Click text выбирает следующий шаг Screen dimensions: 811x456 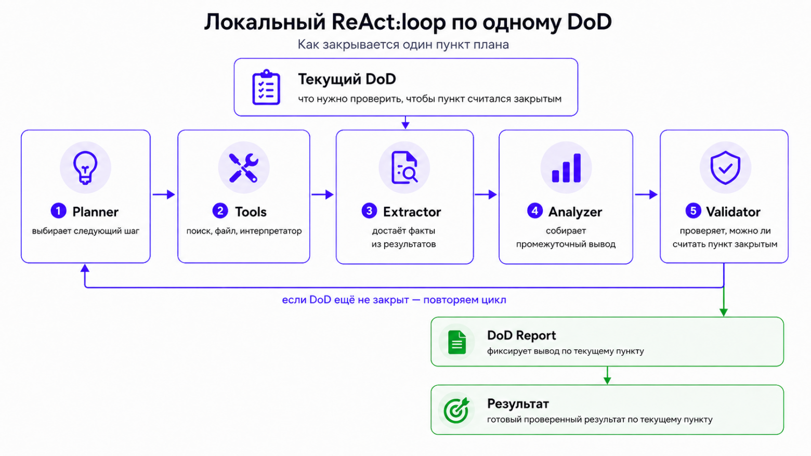(x=86, y=231)
